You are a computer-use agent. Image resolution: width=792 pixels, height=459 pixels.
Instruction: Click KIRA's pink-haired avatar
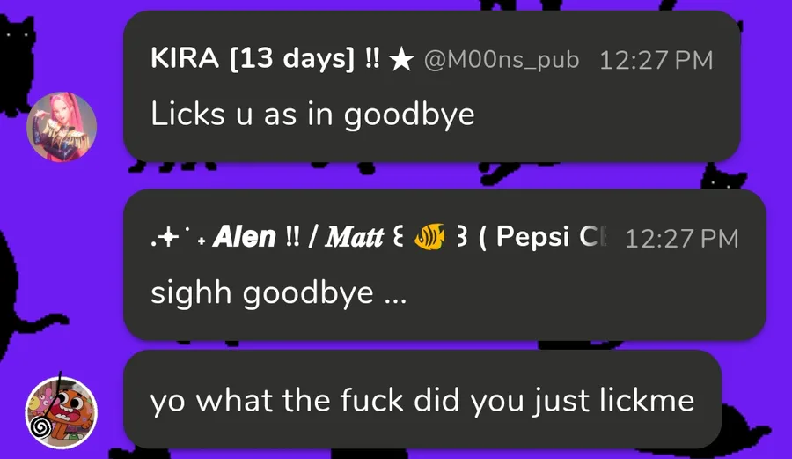point(62,127)
